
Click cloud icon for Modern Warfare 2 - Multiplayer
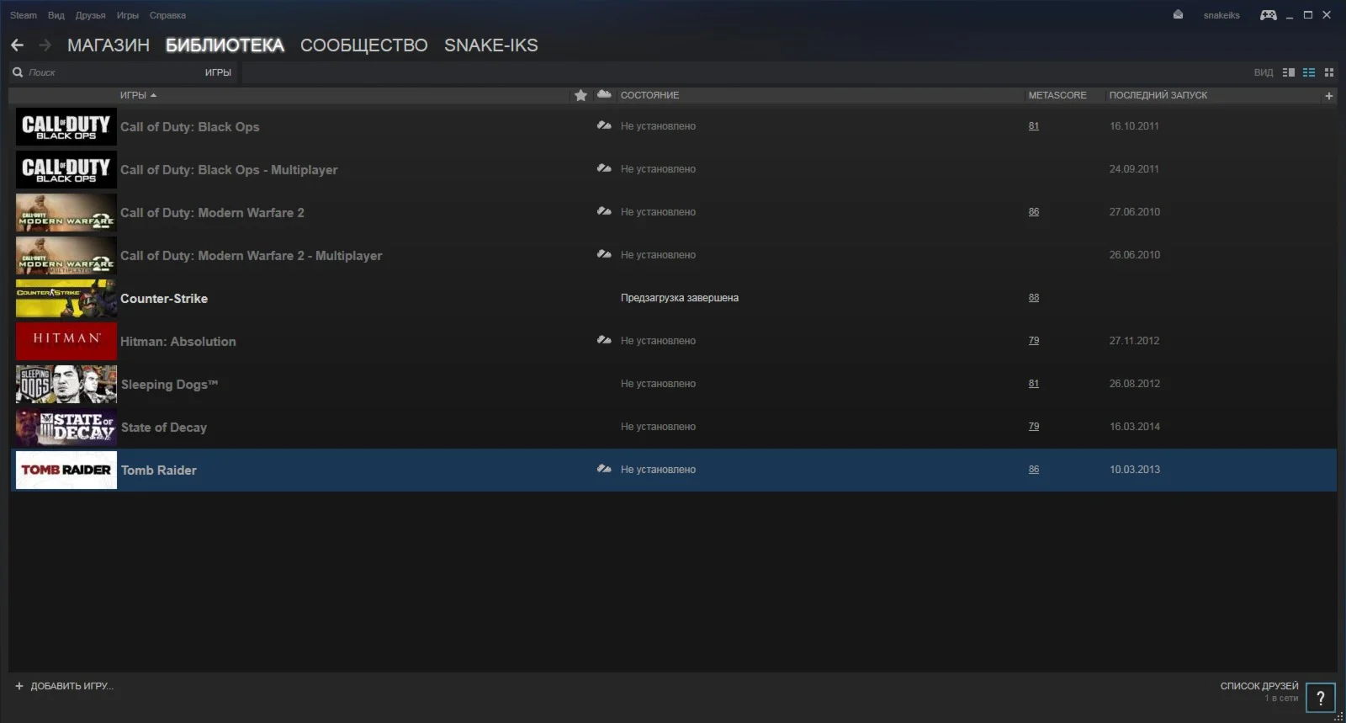click(x=604, y=254)
